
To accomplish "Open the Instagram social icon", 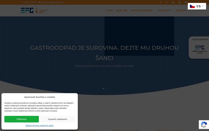I will (x=180, y=2).
